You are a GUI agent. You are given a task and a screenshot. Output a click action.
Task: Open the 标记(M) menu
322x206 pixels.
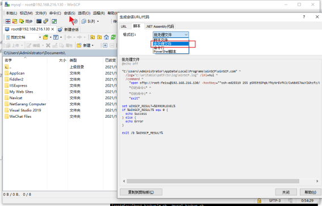point(26,13)
